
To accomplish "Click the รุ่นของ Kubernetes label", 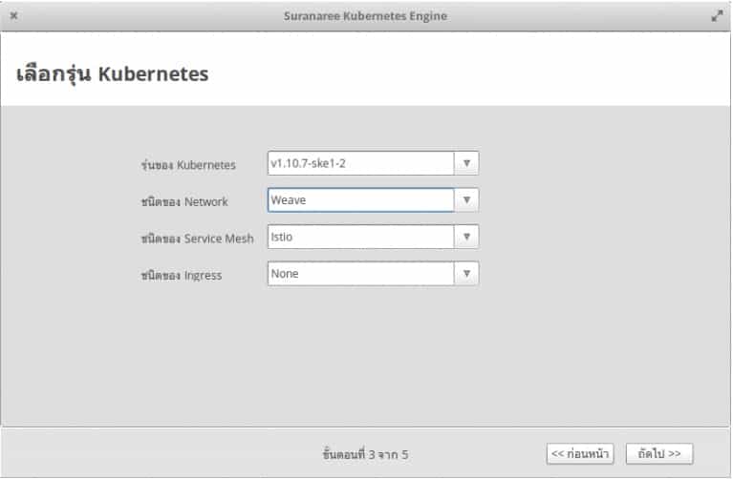I will [x=188, y=165].
